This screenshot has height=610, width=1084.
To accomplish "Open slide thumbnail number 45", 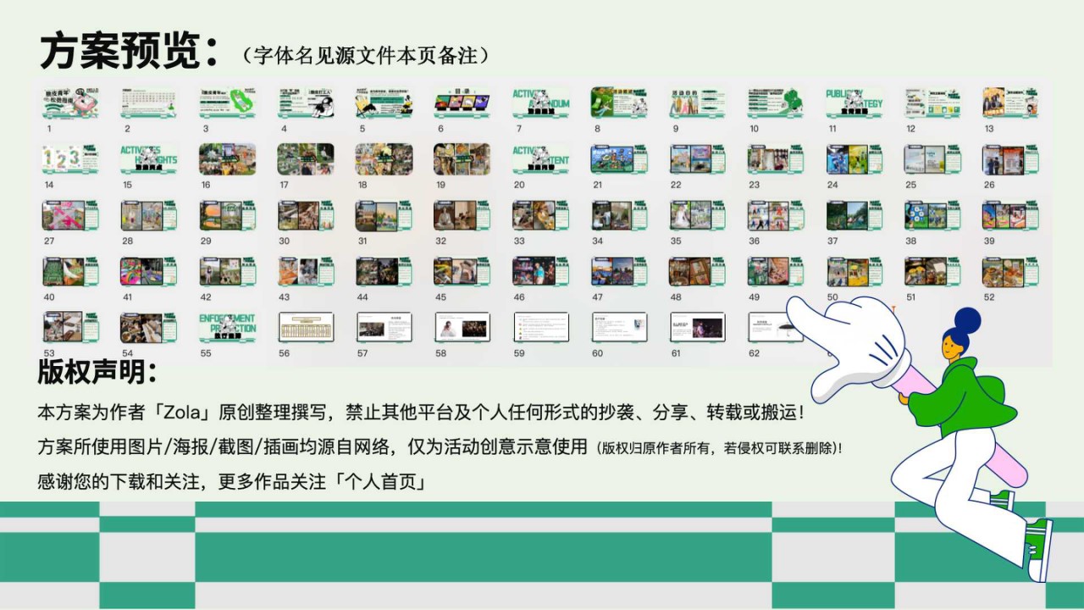I will click(462, 272).
